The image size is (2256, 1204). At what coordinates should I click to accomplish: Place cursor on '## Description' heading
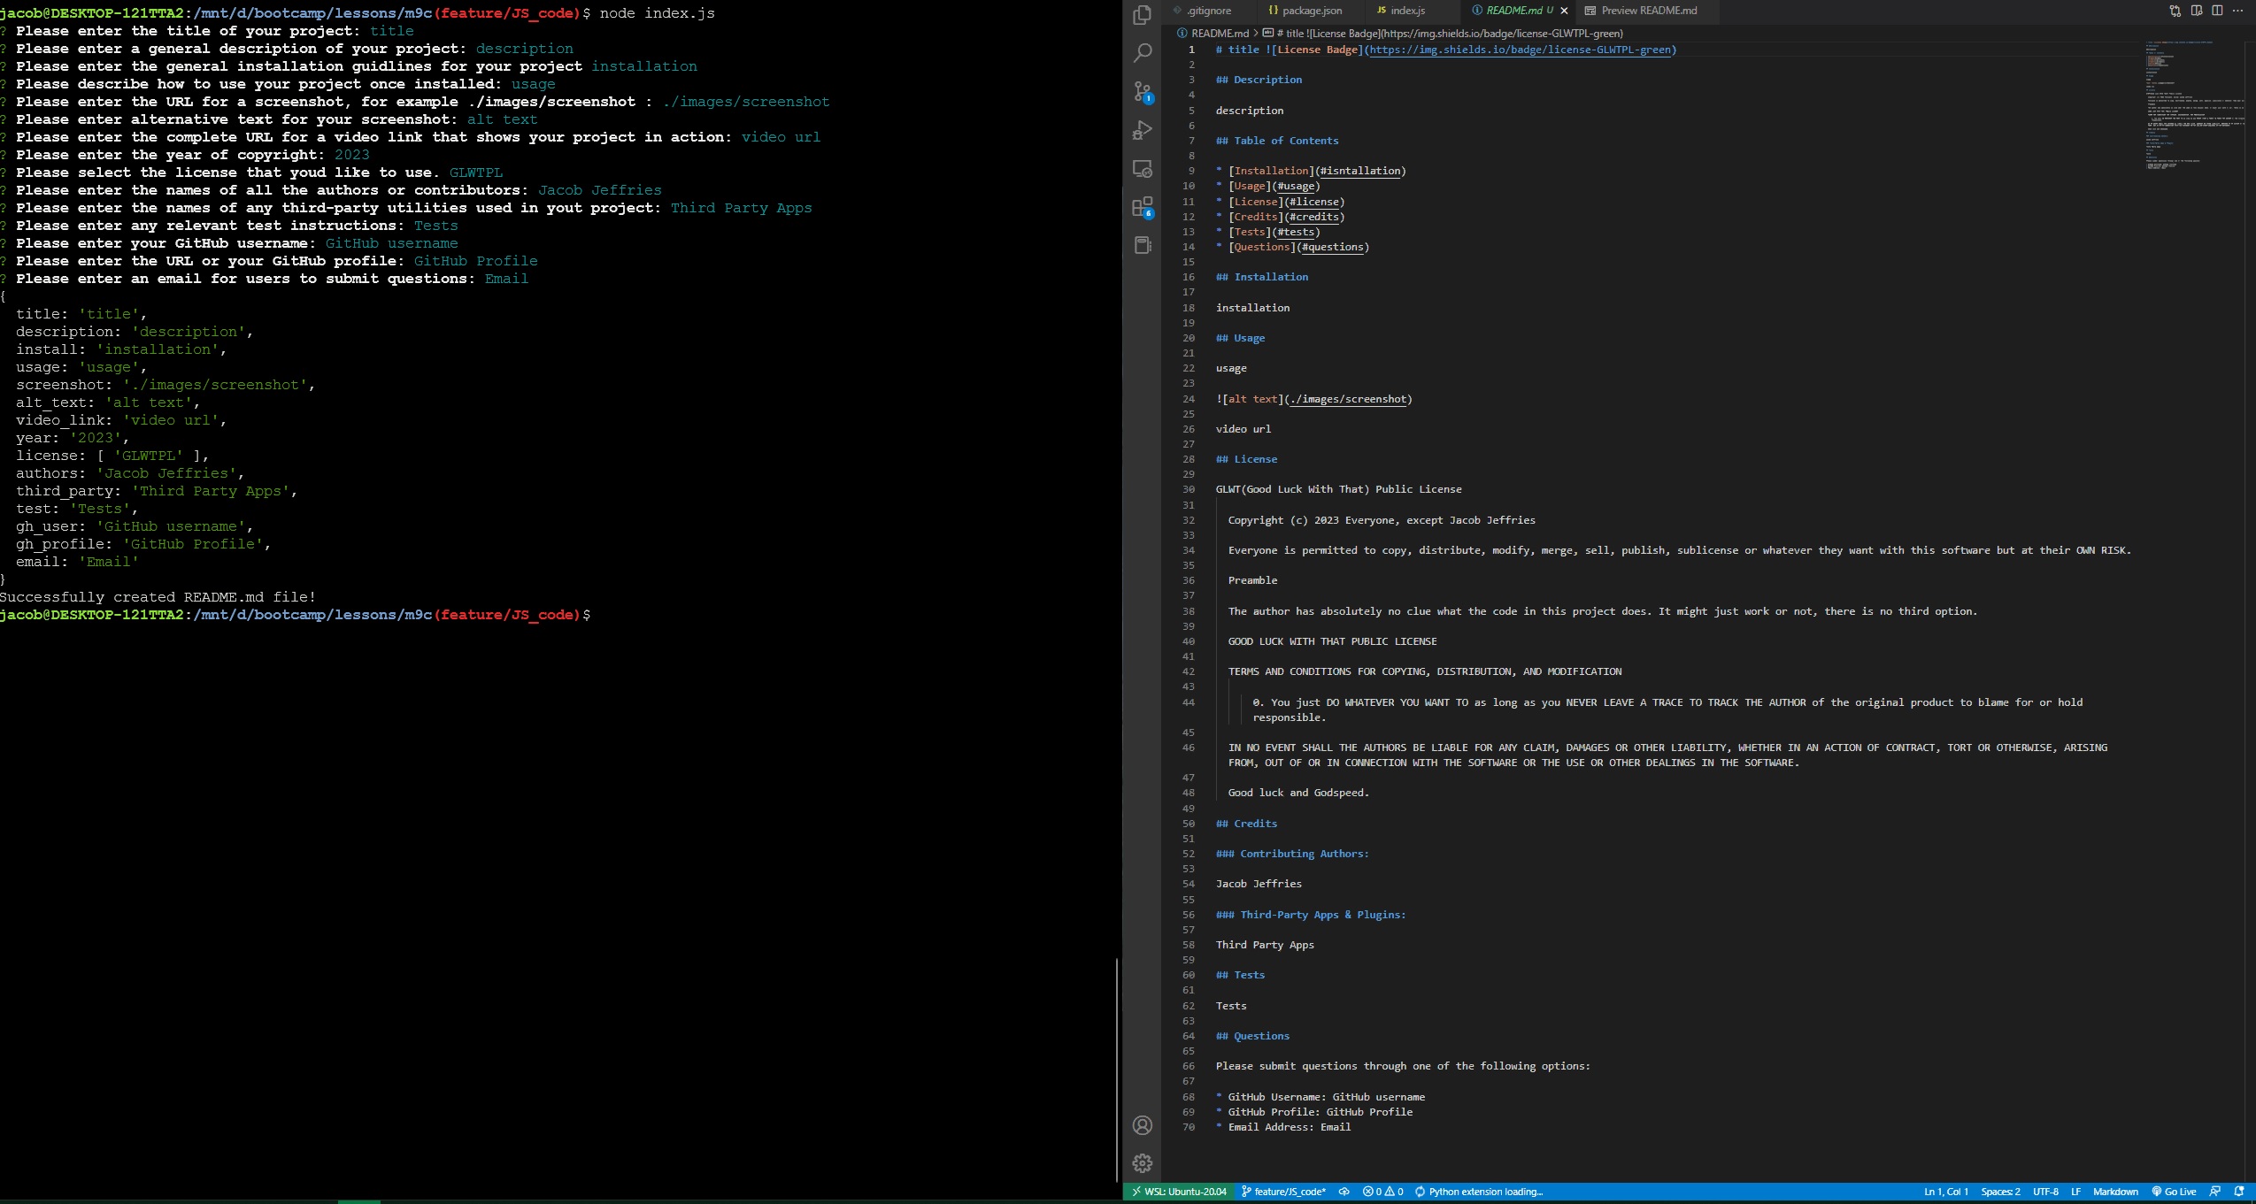(x=1259, y=80)
